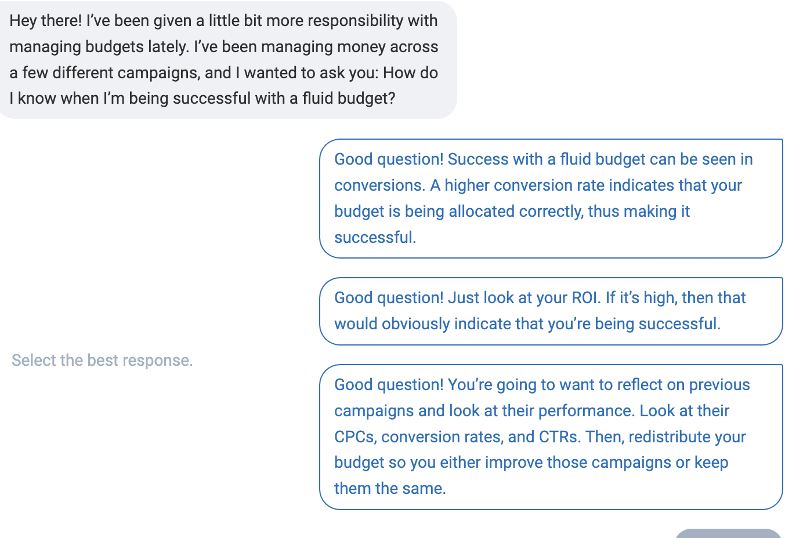Image resolution: width=803 pixels, height=538 pixels.
Task: Pick the shortest two-line reply option
Action: pos(551,311)
